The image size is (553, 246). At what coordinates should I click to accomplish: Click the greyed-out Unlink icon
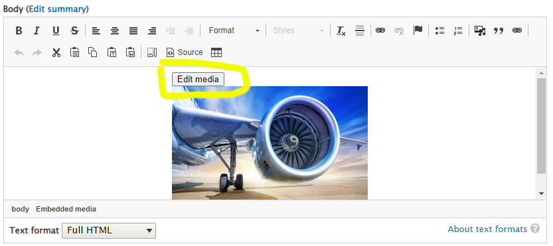(x=399, y=31)
